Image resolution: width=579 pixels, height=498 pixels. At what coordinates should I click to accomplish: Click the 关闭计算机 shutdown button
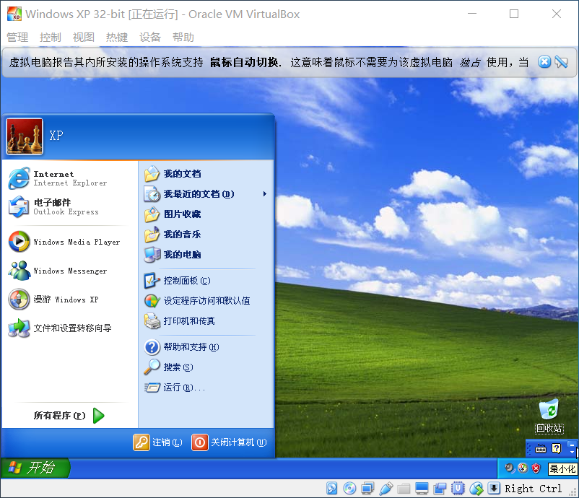(x=229, y=442)
